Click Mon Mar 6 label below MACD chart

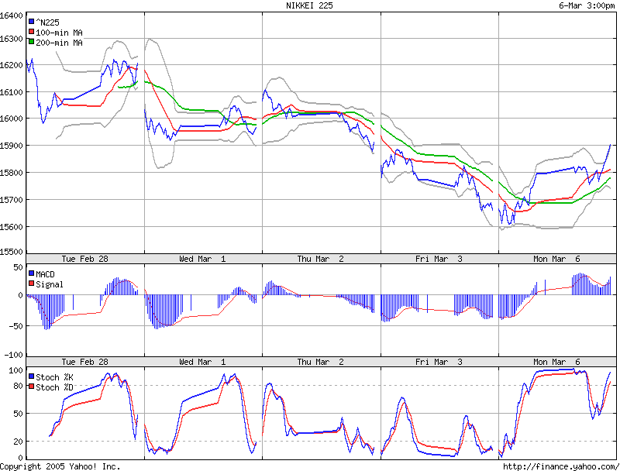pyautogui.click(x=556, y=362)
